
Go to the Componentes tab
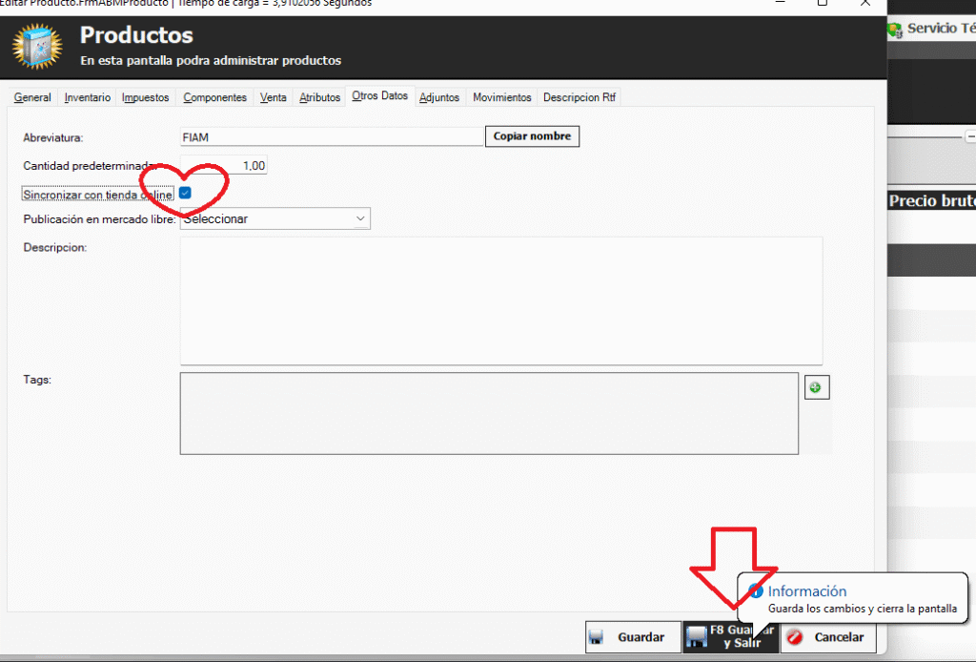tap(215, 97)
